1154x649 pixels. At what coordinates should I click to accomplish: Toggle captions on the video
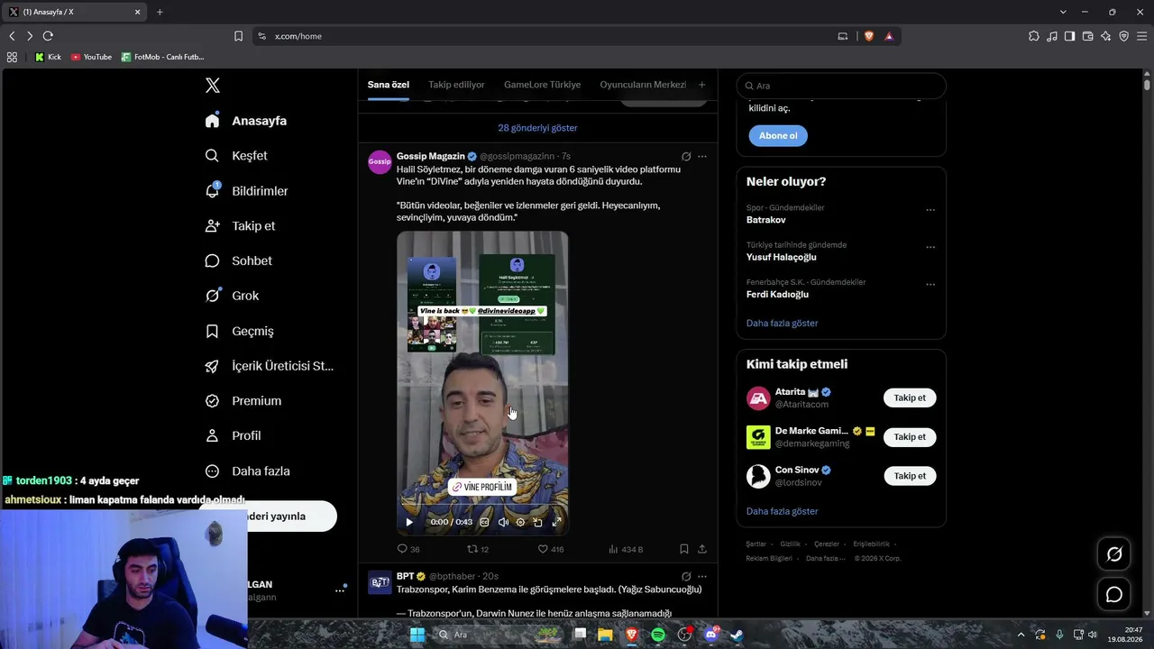pyautogui.click(x=484, y=522)
